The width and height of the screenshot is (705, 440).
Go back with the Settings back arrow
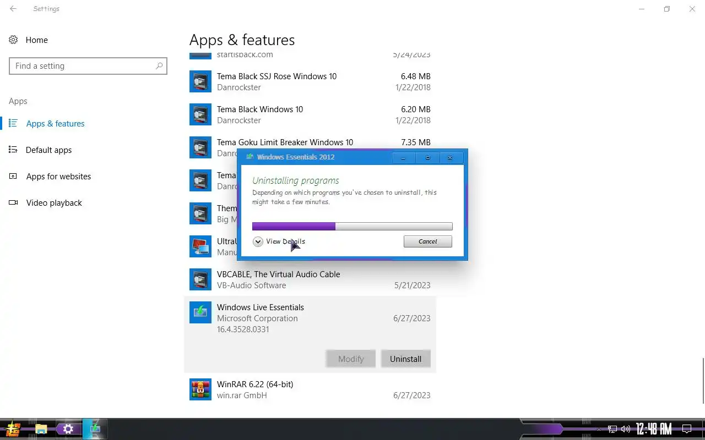pyautogui.click(x=13, y=9)
